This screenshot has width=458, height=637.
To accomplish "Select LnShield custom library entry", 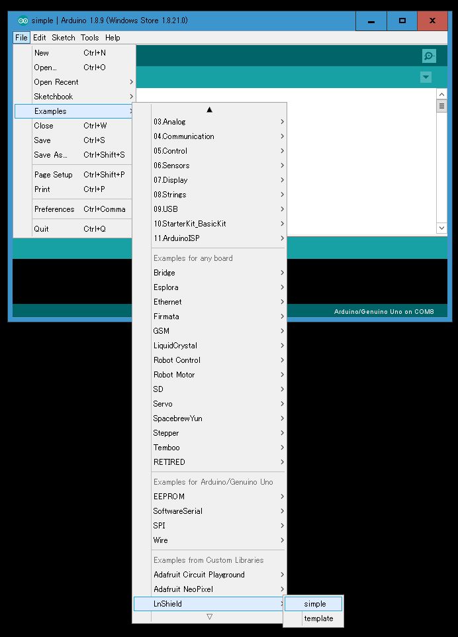I will click(210, 604).
